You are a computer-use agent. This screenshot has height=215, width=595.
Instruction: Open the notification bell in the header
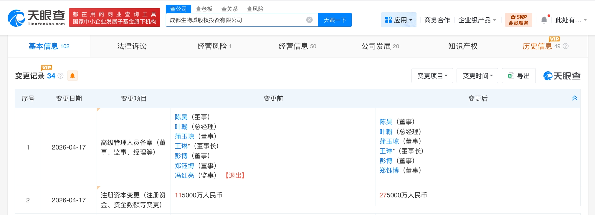(544, 20)
